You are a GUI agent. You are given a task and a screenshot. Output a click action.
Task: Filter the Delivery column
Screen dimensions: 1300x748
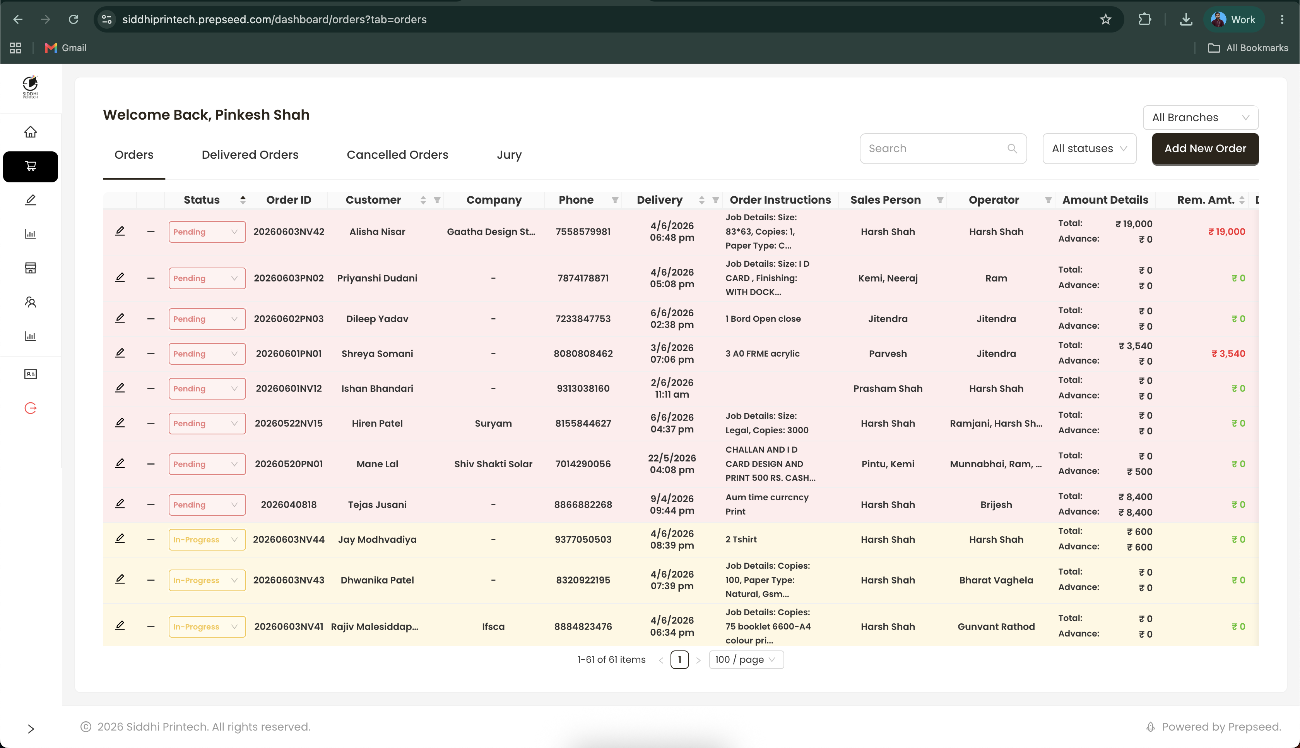click(715, 201)
